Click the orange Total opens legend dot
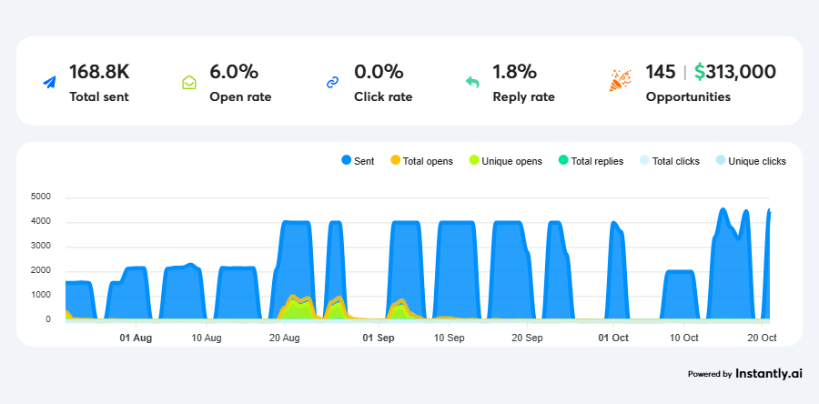 [396, 161]
